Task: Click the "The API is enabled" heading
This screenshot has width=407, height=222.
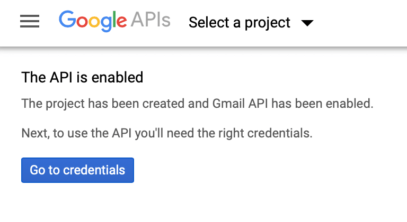Action: pyautogui.click(x=82, y=78)
